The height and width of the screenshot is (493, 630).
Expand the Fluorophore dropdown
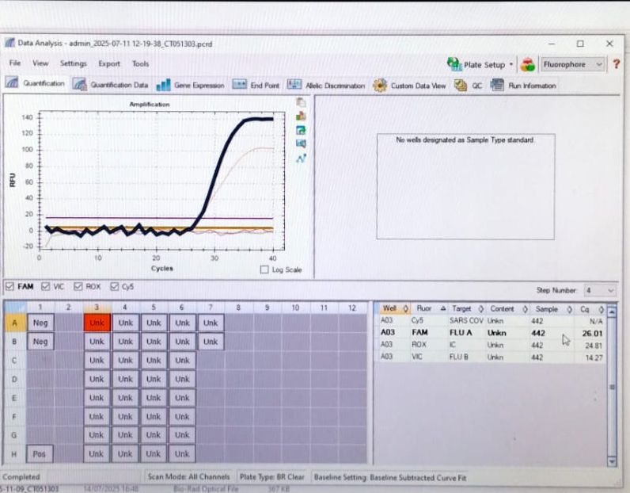click(572, 64)
